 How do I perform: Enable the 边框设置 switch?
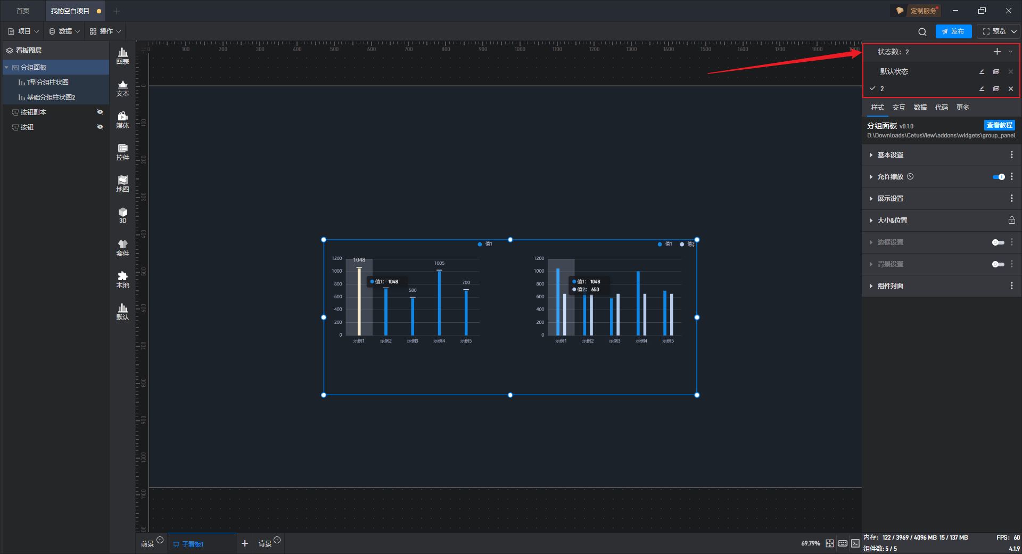tap(998, 242)
